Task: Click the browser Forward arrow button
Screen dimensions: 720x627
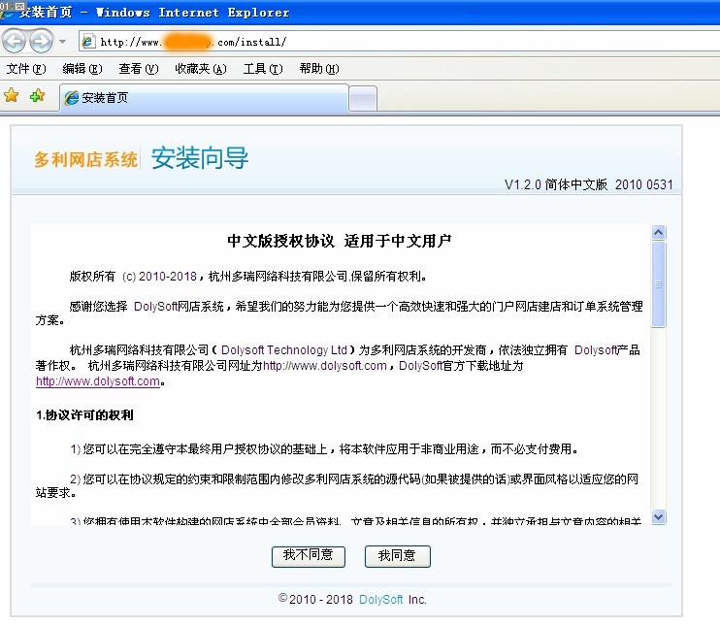Action: (42, 42)
